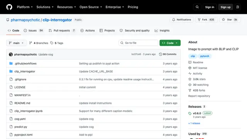247x139 pixels.
Task: Open the README.md file
Action: tap(22, 103)
